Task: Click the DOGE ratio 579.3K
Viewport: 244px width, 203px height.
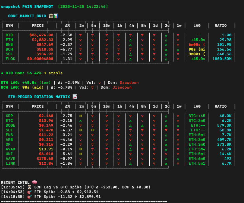Action: point(224,125)
